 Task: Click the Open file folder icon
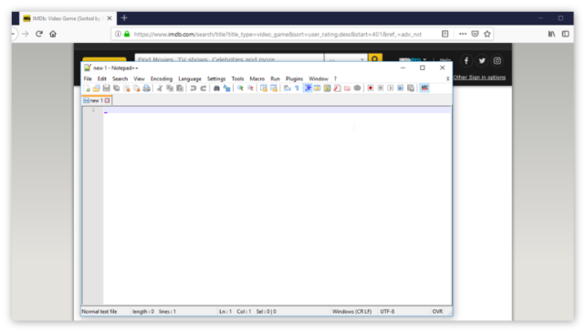pyautogui.click(x=97, y=88)
